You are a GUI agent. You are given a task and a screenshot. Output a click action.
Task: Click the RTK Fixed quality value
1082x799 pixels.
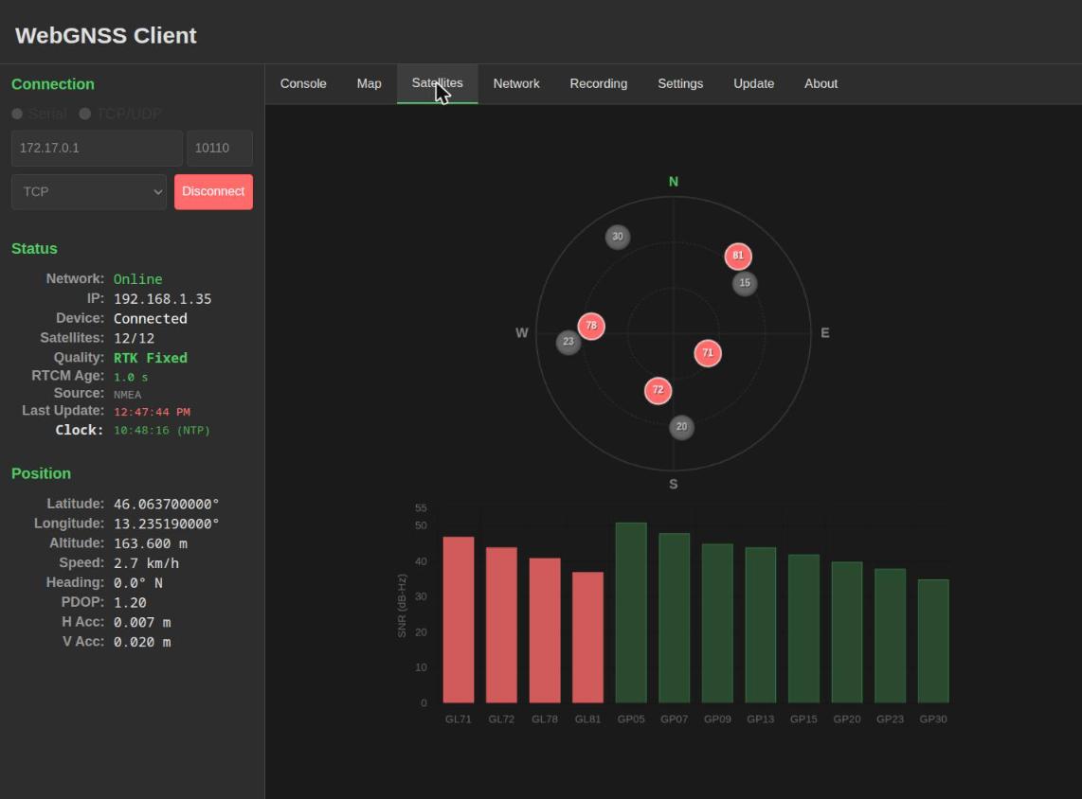point(151,358)
